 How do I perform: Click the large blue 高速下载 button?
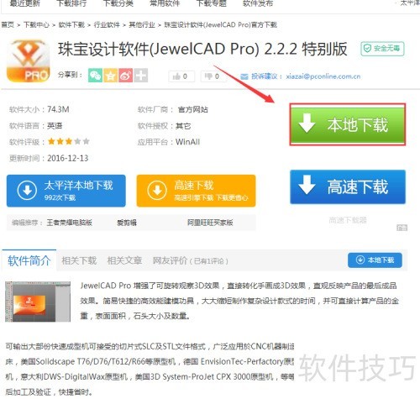click(x=348, y=186)
